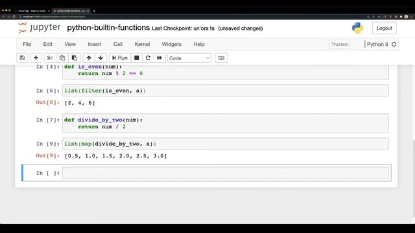415x233 pixels.
Task: Open the Help menu
Action: (x=199, y=44)
